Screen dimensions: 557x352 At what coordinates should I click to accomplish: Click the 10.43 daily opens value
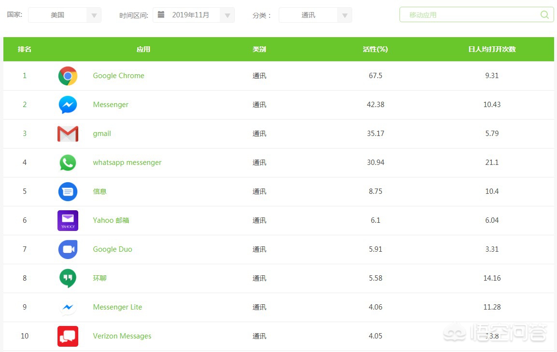coord(492,105)
